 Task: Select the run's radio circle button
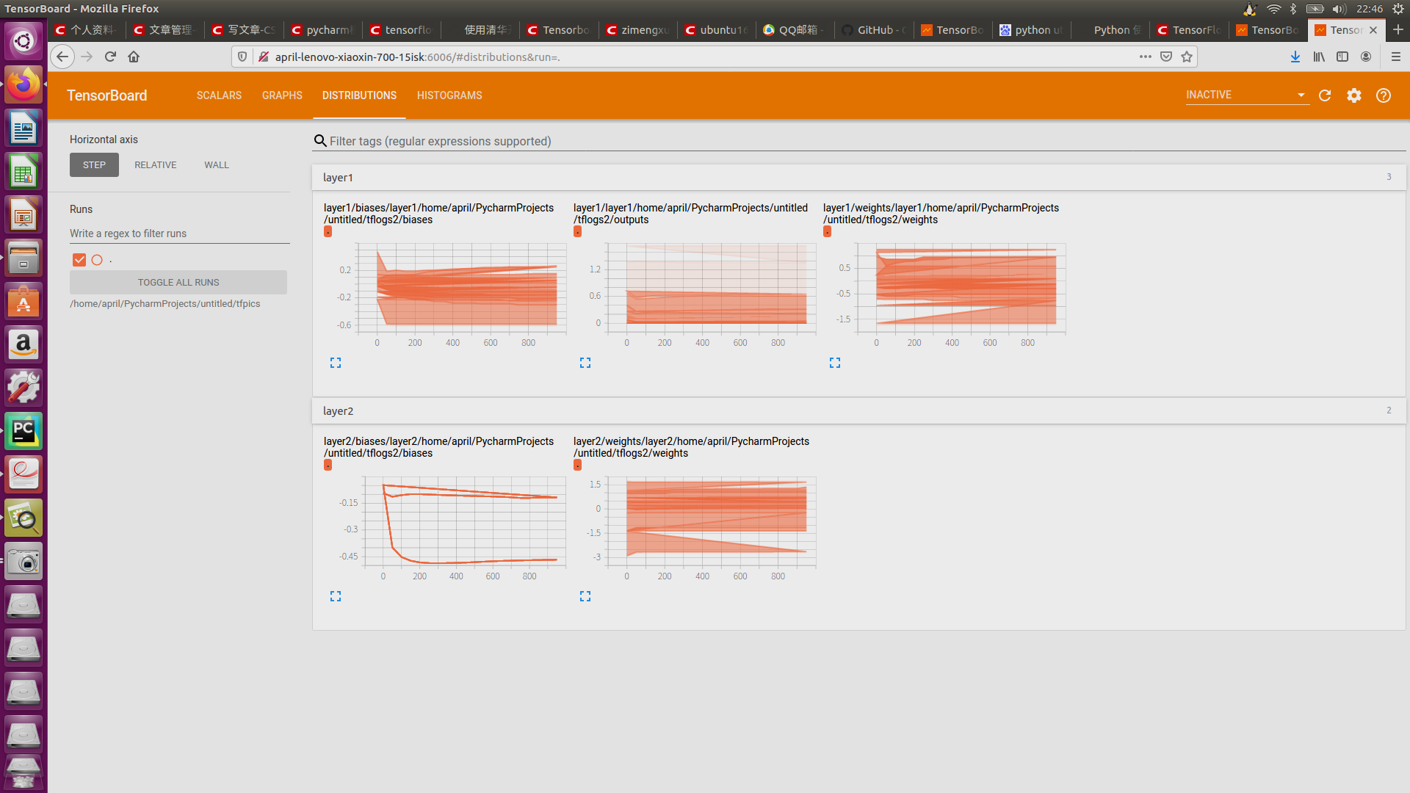tap(97, 260)
